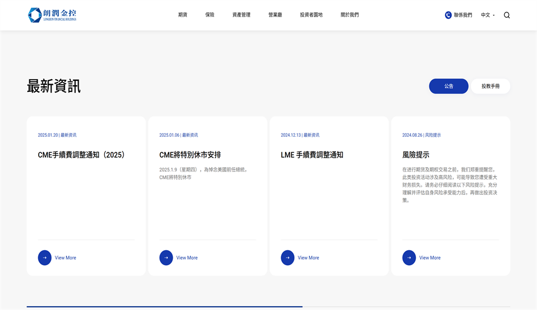Click arrow icon under CME手續費調整通知 card

[x=44, y=257]
